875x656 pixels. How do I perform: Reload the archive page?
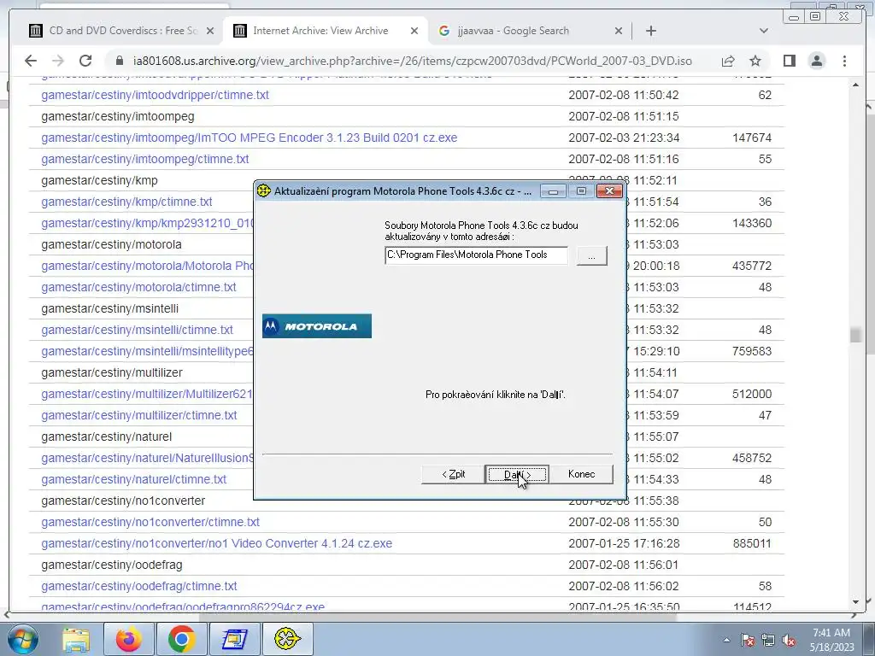[x=85, y=61]
